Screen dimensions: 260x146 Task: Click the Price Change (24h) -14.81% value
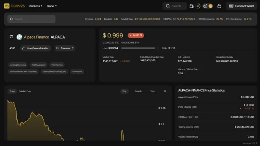tap(249, 109)
